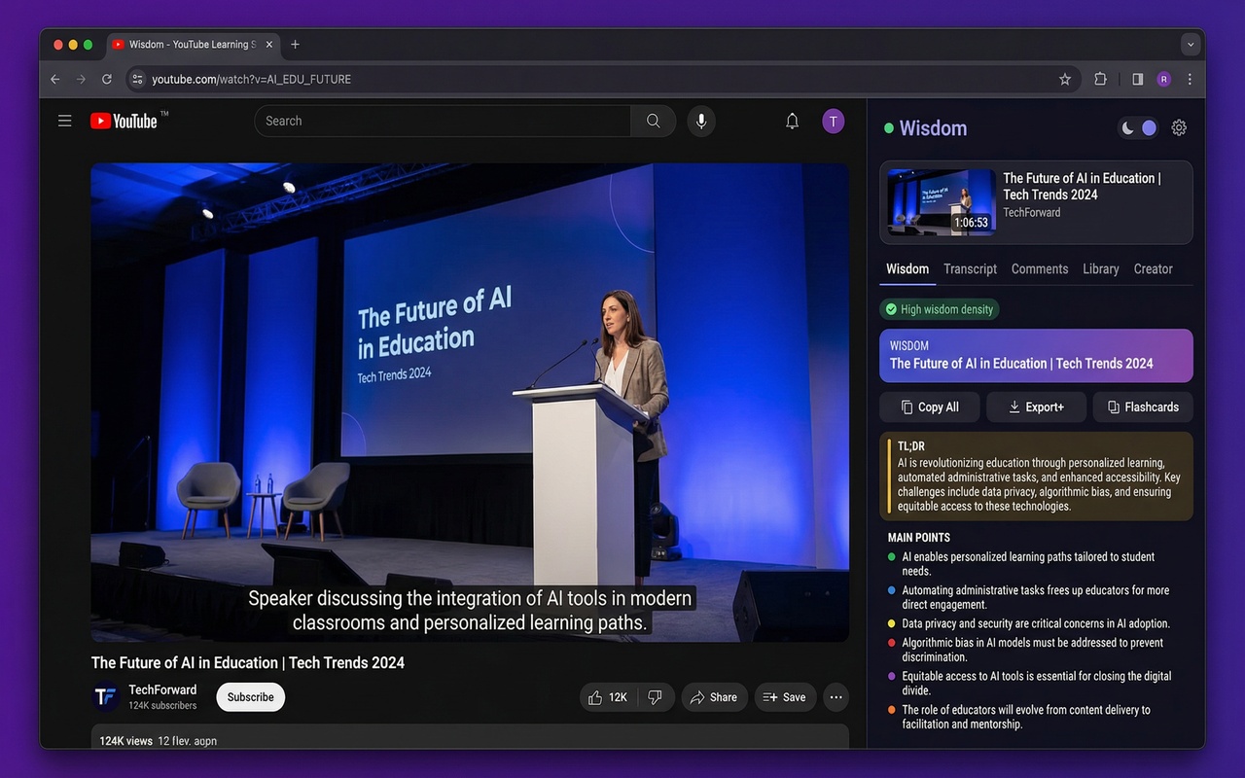
Task: Open the YouTube navigation hamburger menu
Action: coord(64,121)
